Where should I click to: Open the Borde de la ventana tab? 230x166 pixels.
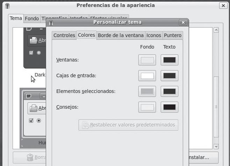[x=121, y=35]
